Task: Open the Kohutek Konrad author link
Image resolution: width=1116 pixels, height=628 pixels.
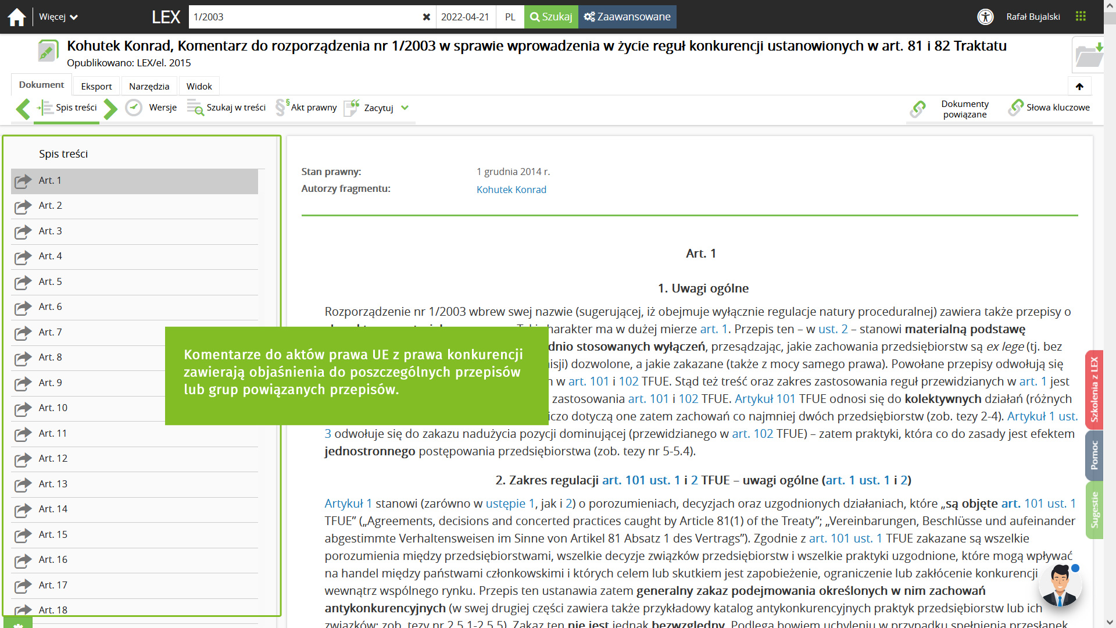Action: (x=511, y=190)
